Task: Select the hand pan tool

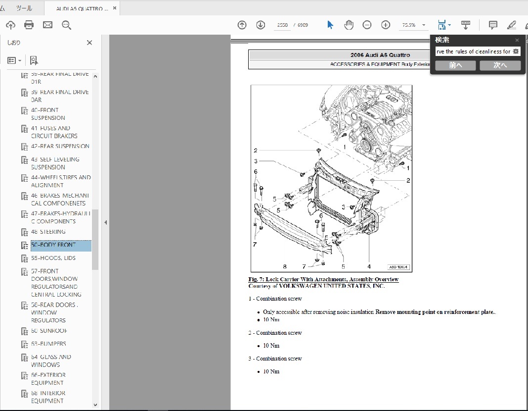Action: (349, 25)
